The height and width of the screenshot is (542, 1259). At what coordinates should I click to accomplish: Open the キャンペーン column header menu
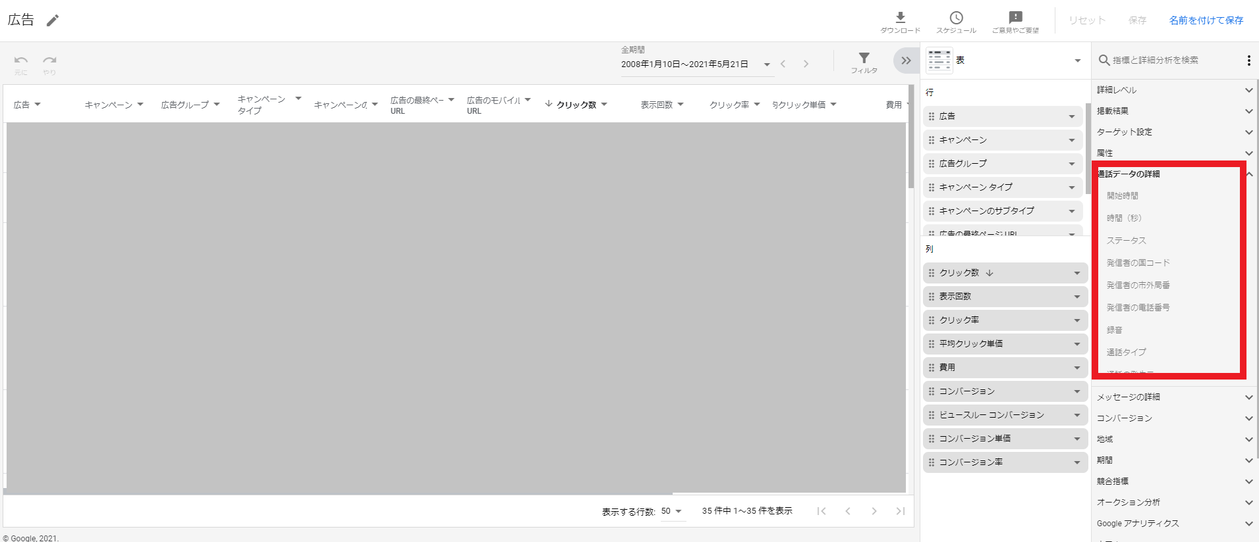140,105
